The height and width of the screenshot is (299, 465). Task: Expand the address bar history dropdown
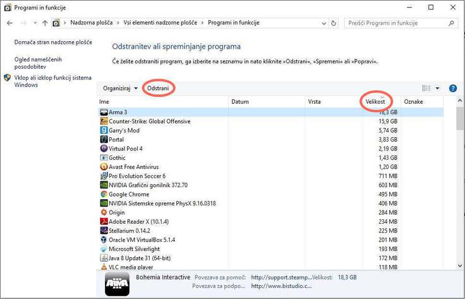point(324,23)
